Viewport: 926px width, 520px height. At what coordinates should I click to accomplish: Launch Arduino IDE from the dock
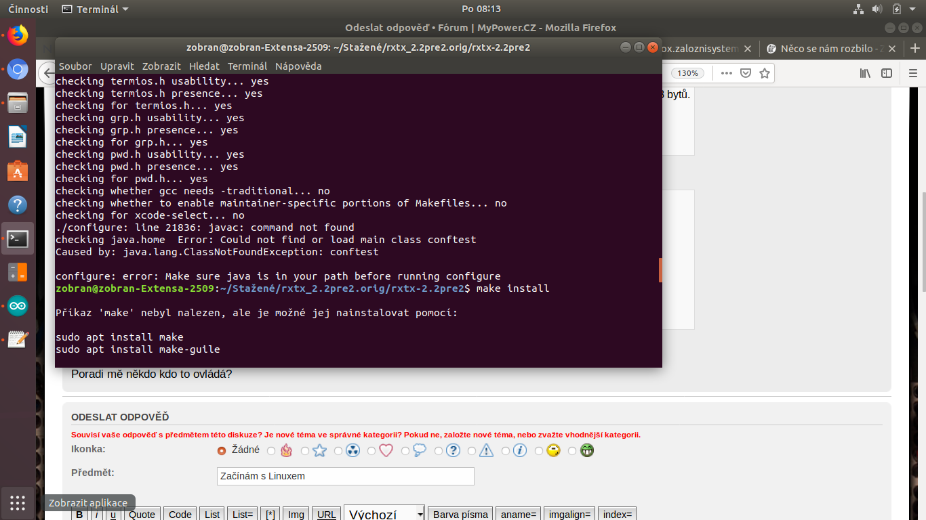tap(18, 306)
